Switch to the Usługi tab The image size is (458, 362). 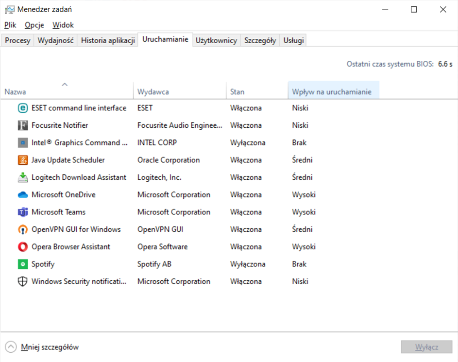click(293, 40)
